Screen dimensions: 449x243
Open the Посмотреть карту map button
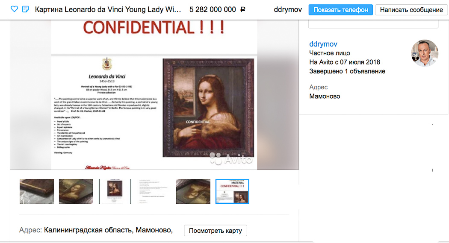click(216, 231)
